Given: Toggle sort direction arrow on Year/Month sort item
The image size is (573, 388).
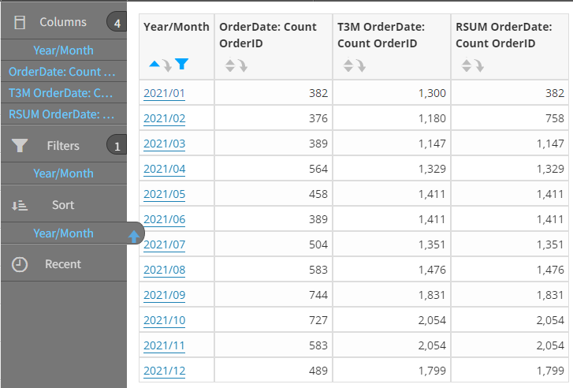Looking at the screenshot, I should pyautogui.click(x=134, y=237).
